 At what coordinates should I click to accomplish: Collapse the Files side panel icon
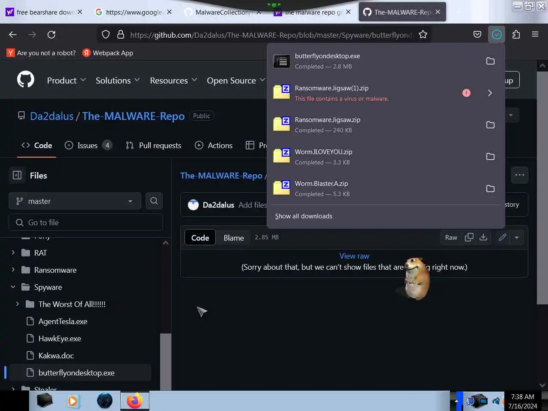point(17,176)
